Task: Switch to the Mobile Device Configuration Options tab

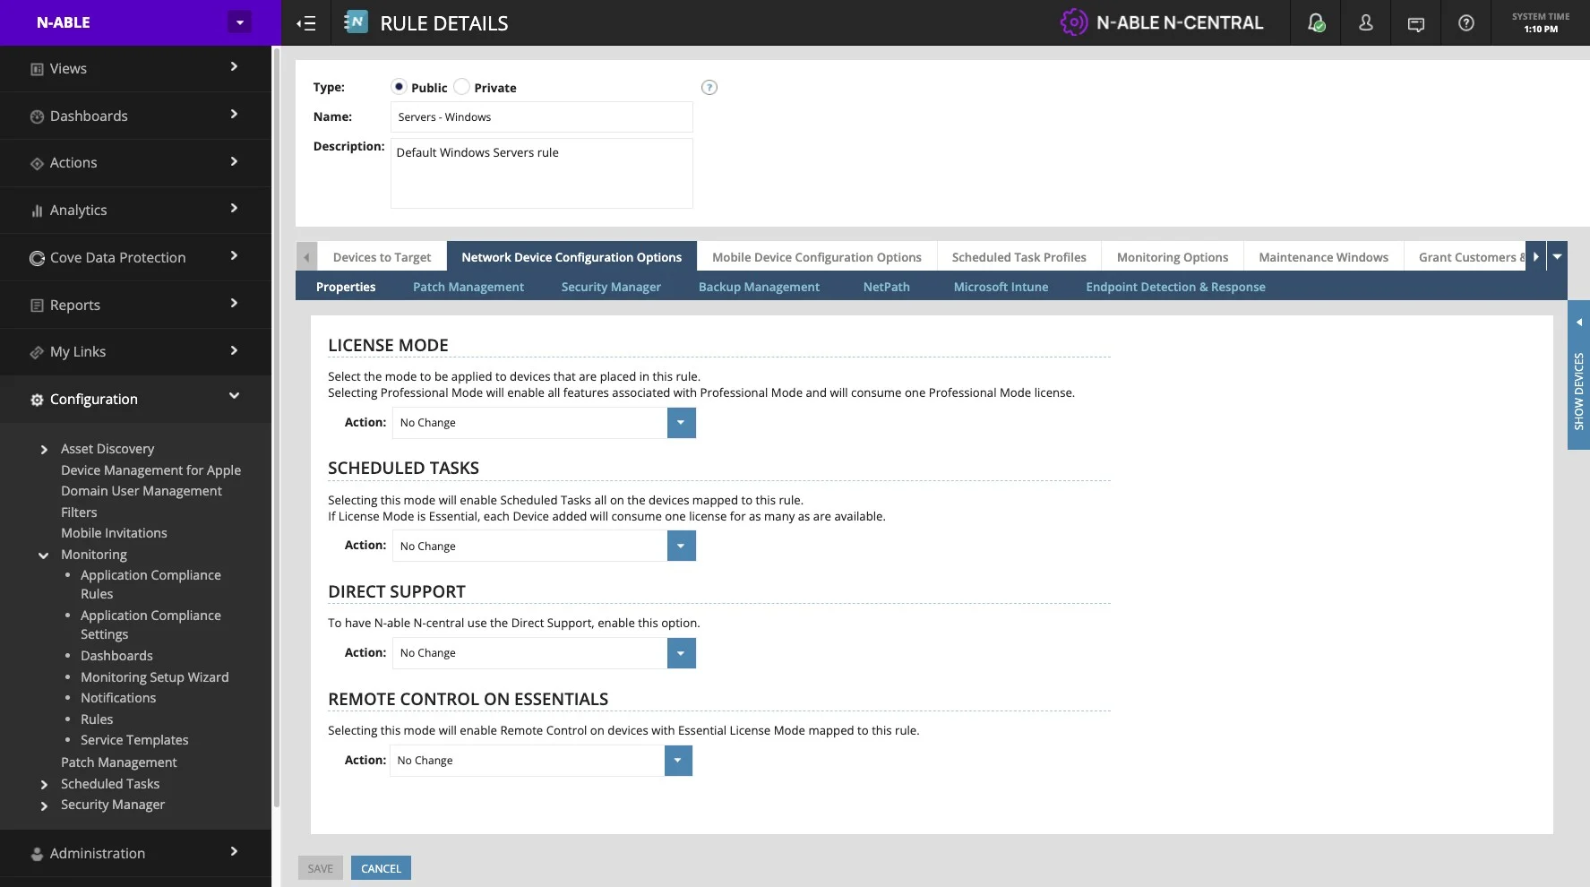Action: [x=816, y=257]
